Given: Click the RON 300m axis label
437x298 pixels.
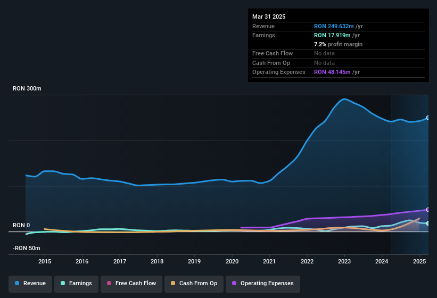Looking at the screenshot, I should 27,88.
